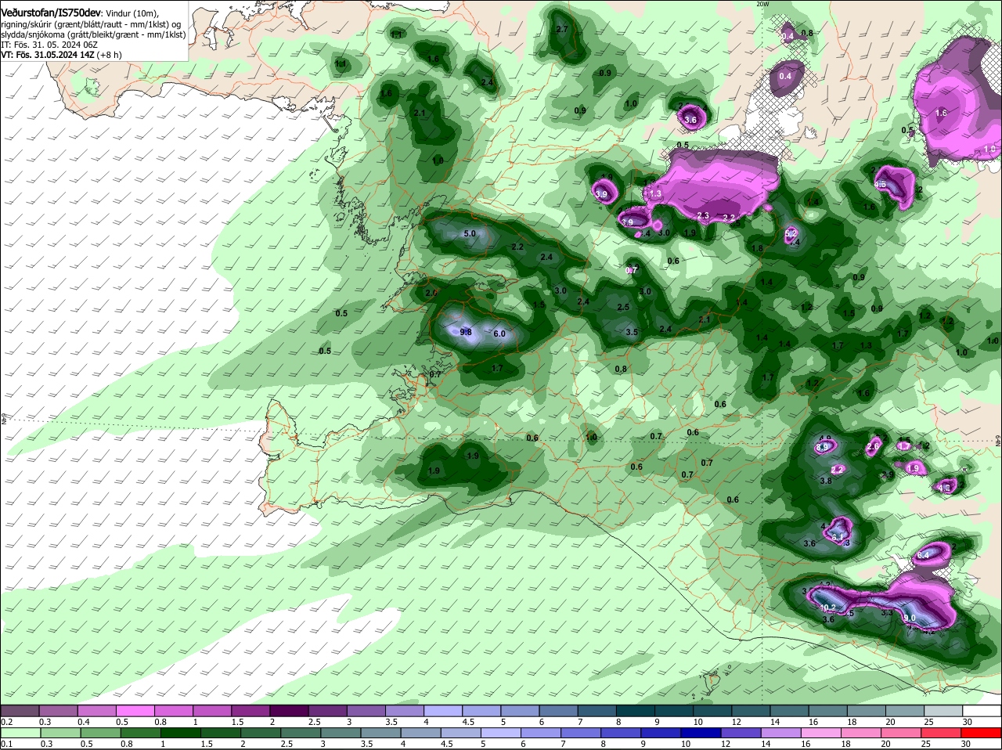Click the 2.7 value near top of map
Viewport: 1002px width, 750px height.
561,29
